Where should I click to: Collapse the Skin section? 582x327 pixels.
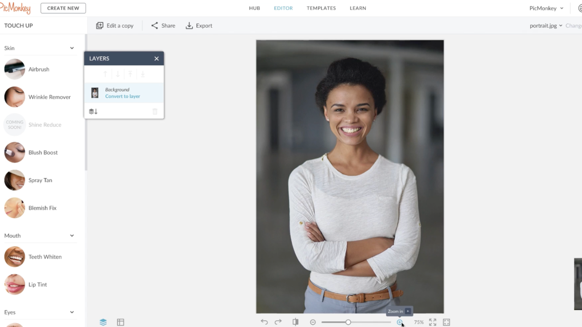coord(72,48)
